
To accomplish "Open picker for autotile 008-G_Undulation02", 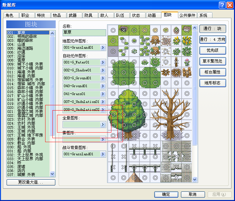I will (x=103, y=110).
